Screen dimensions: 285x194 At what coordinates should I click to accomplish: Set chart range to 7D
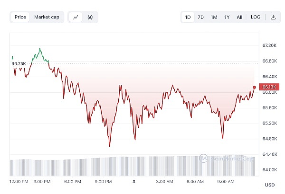coord(200,17)
